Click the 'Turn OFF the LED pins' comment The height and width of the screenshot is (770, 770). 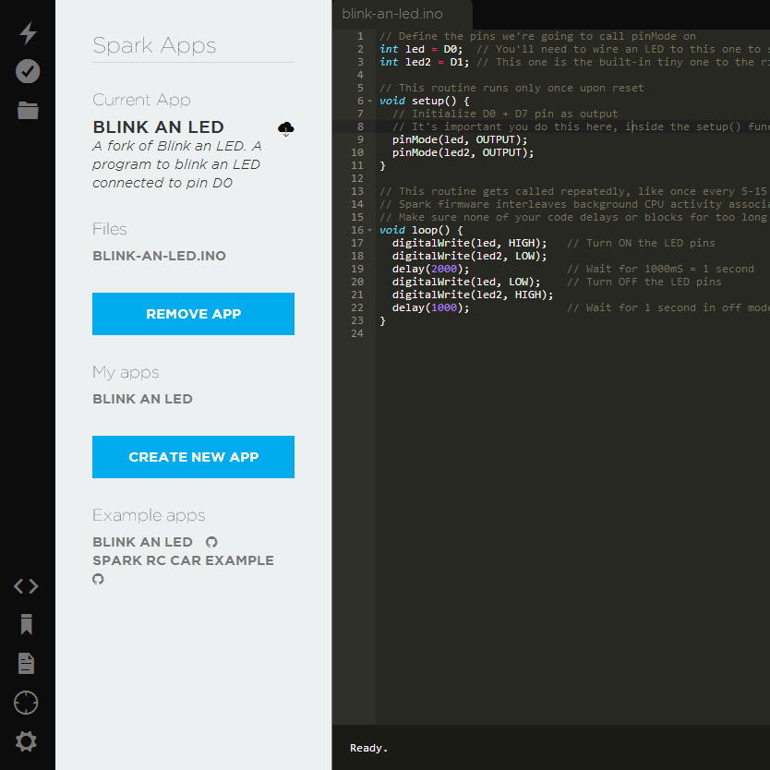[644, 282]
